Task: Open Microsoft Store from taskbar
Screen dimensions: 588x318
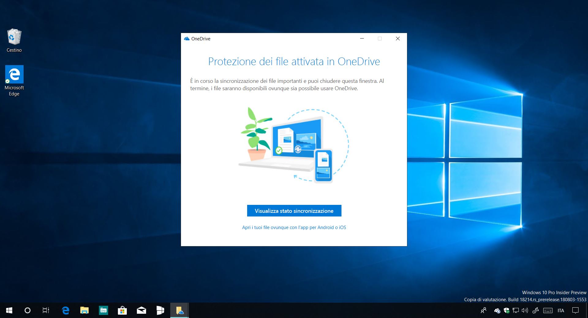Action: point(122,310)
